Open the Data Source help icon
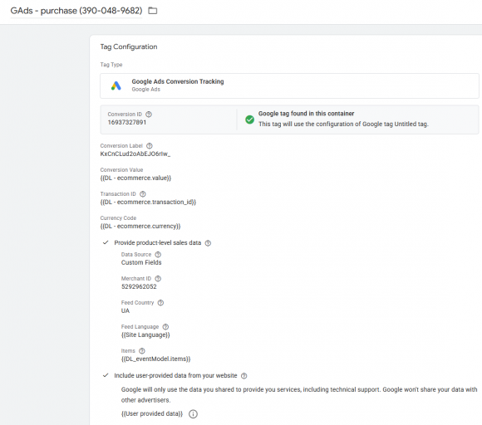Viewport: 482px width, 425px height. point(158,255)
